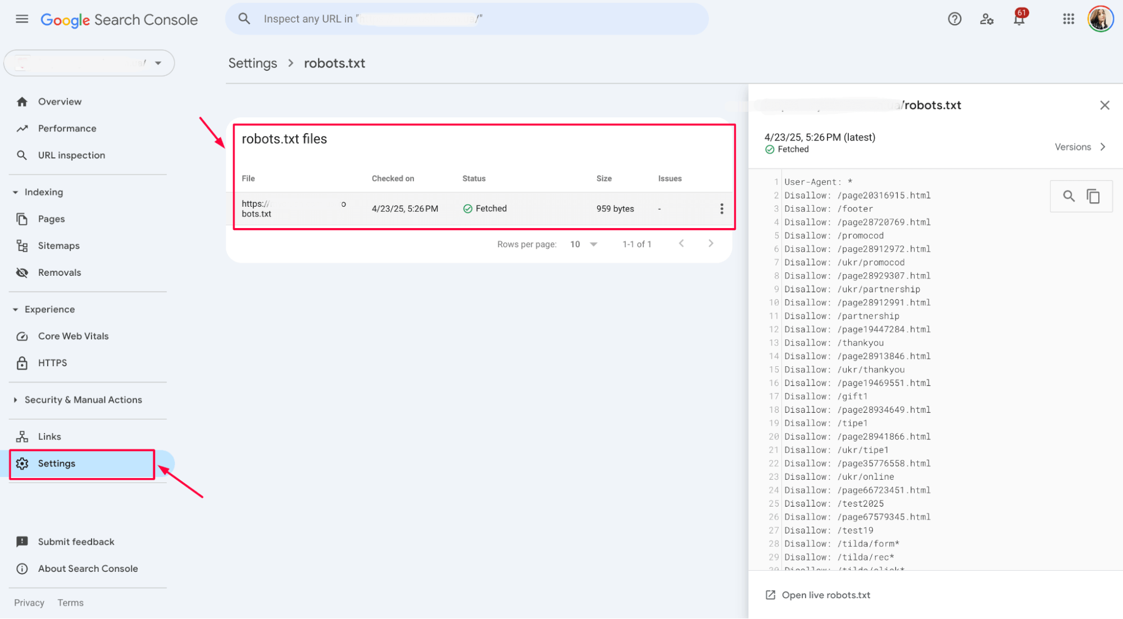Click the Core Web Vitals gauge icon
This screenshot has width=1123, height=619.
click(22, 336)
